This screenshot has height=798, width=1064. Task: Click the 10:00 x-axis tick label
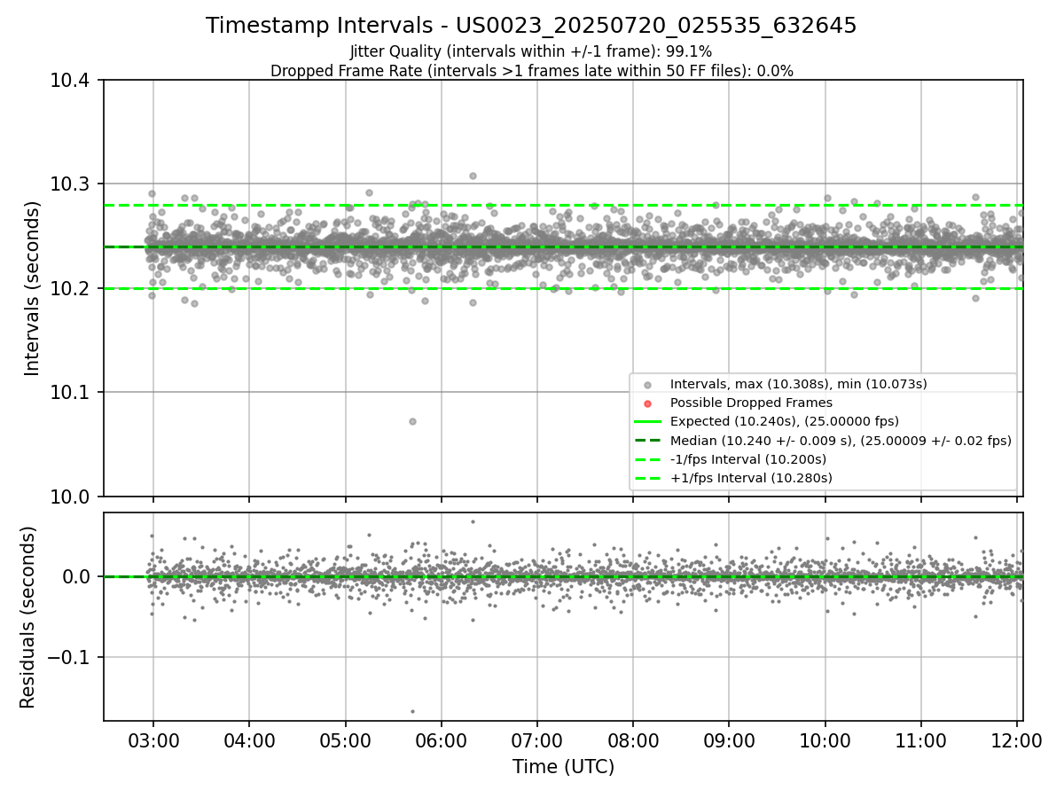coord(825,740)
